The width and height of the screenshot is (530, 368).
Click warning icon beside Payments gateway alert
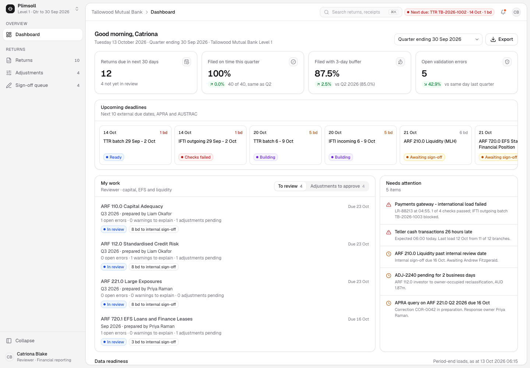click(389, 205)
